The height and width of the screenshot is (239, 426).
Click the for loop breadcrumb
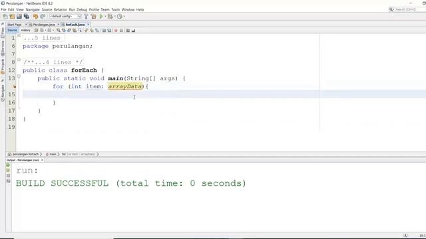(x=79, y=154)
